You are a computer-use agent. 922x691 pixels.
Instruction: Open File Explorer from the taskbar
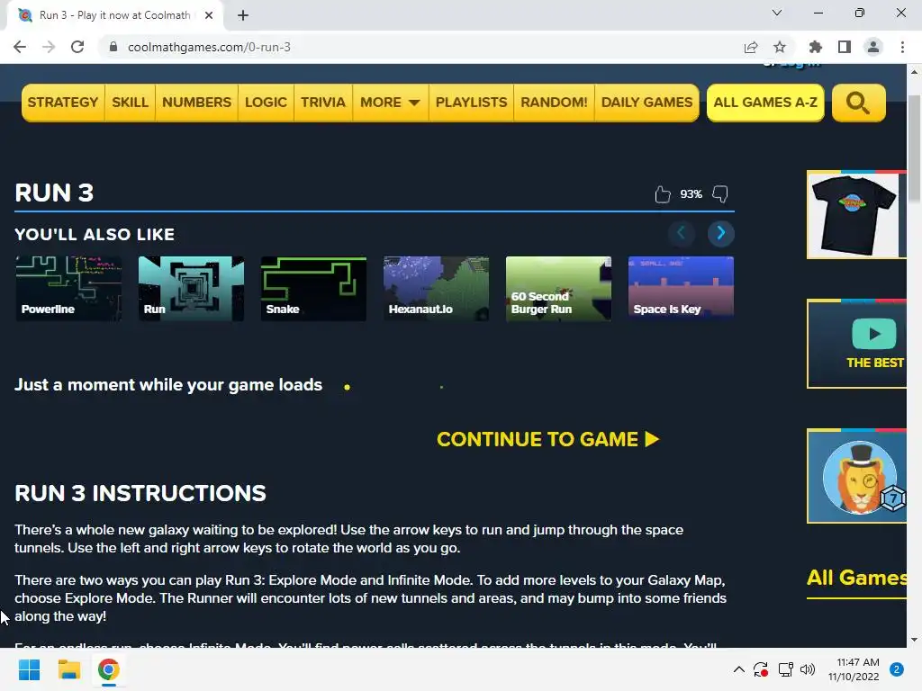[68, 669]
